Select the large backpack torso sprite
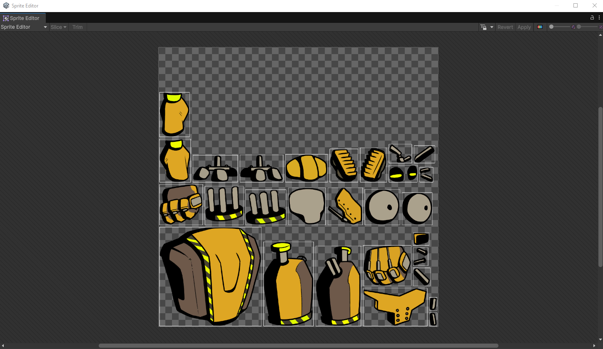This screenshot has height=349, width=603. pyautogui.click(x=210, y=277)
